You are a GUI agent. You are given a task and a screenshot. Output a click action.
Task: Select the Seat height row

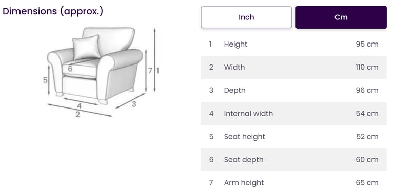click(294, 136)
